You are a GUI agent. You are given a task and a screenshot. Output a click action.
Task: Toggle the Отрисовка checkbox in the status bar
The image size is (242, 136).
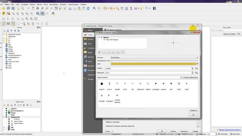click(219, 134)
